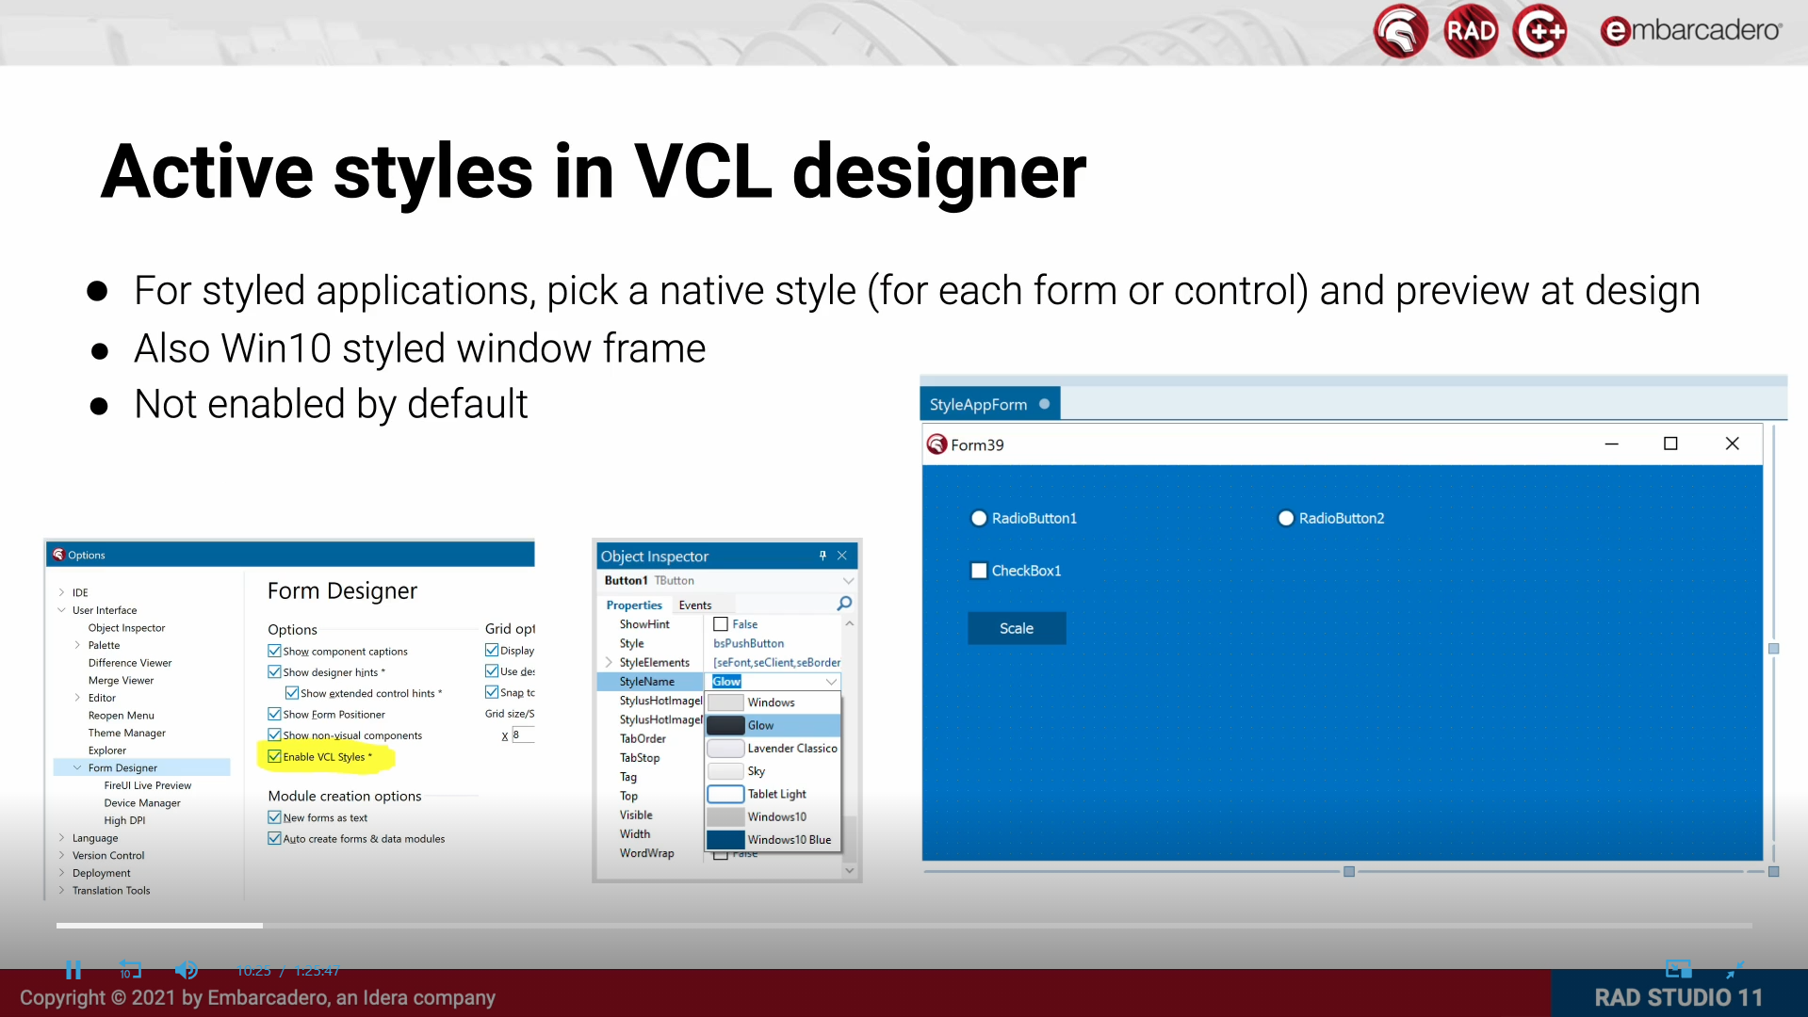Expand the Palette tree node
This screenshot has height=1017, width=1808.
[77, 645]
